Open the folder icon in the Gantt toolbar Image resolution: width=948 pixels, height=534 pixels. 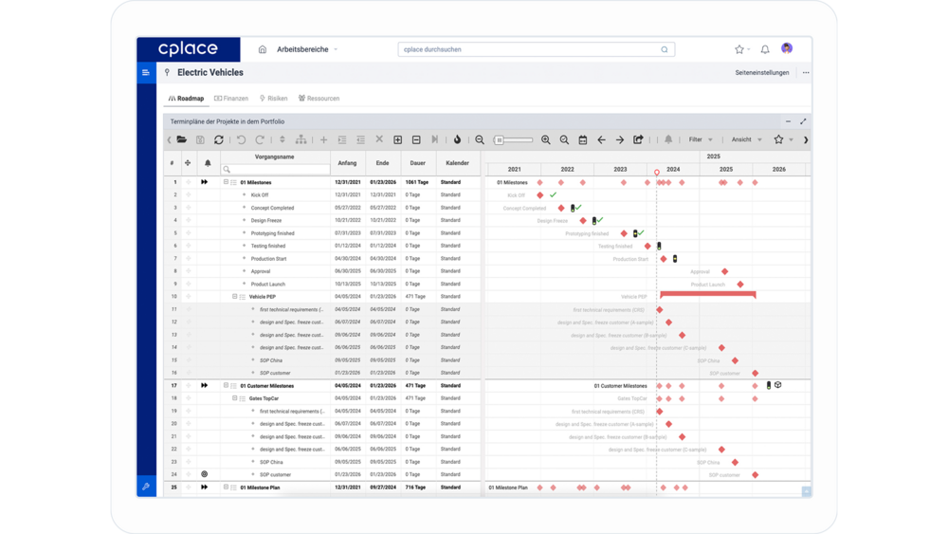point(182,139)
